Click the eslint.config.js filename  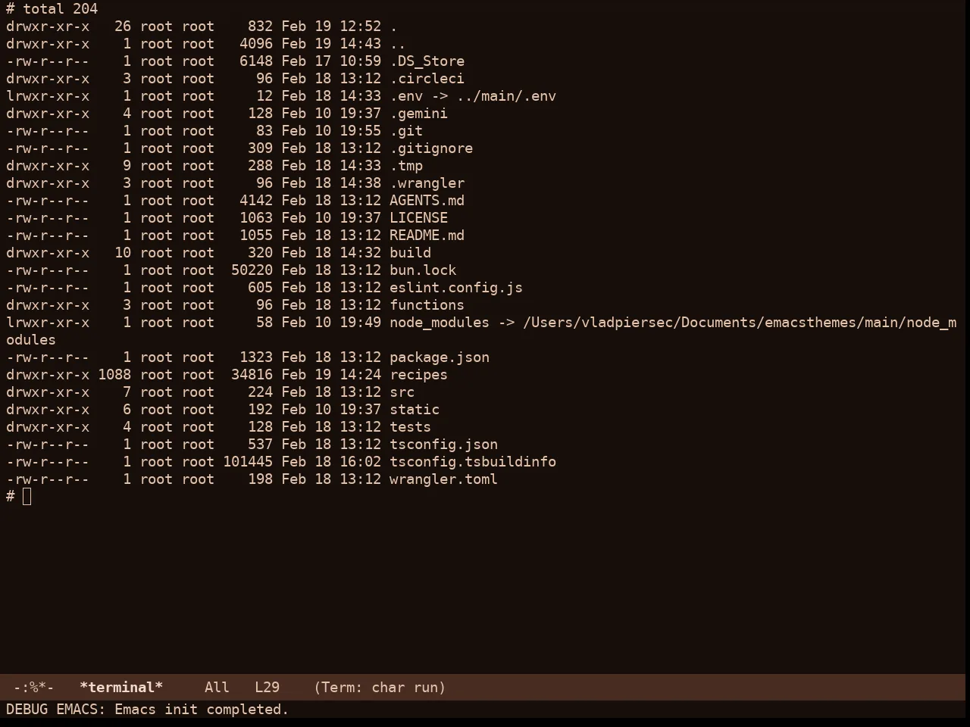point(456,288)
